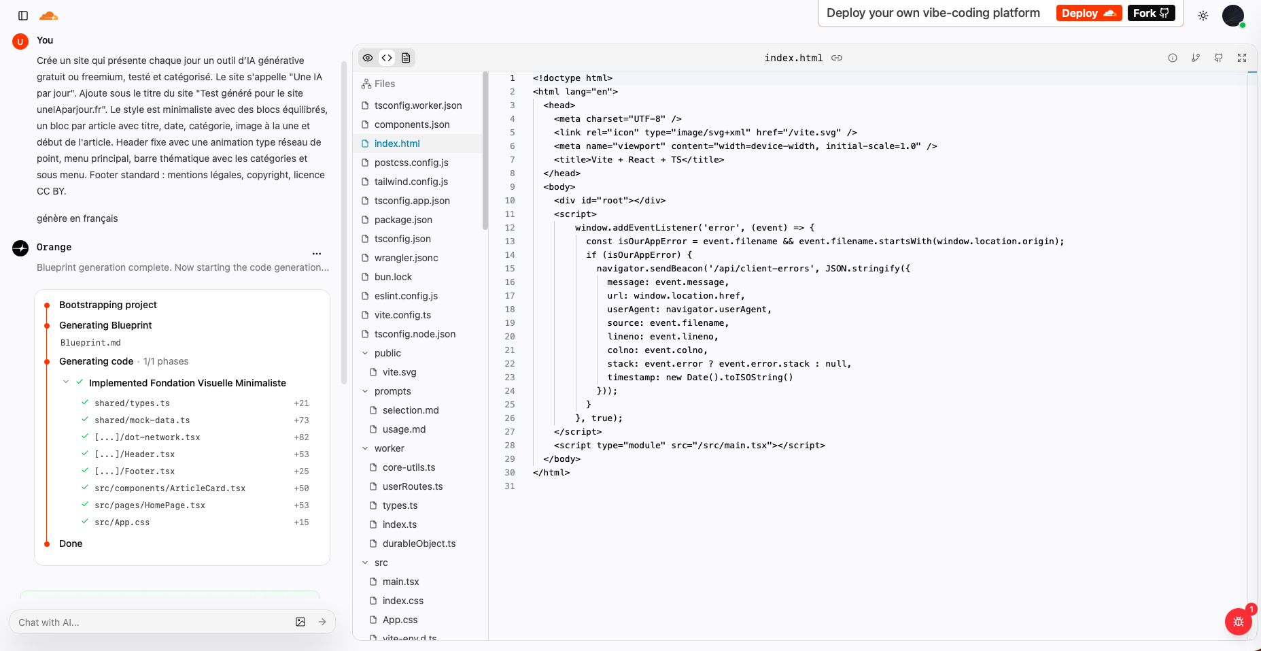Screen dimensions: 1261x651
Task: Enter fullscreen editor mode
Action: tap(1242, 58)
